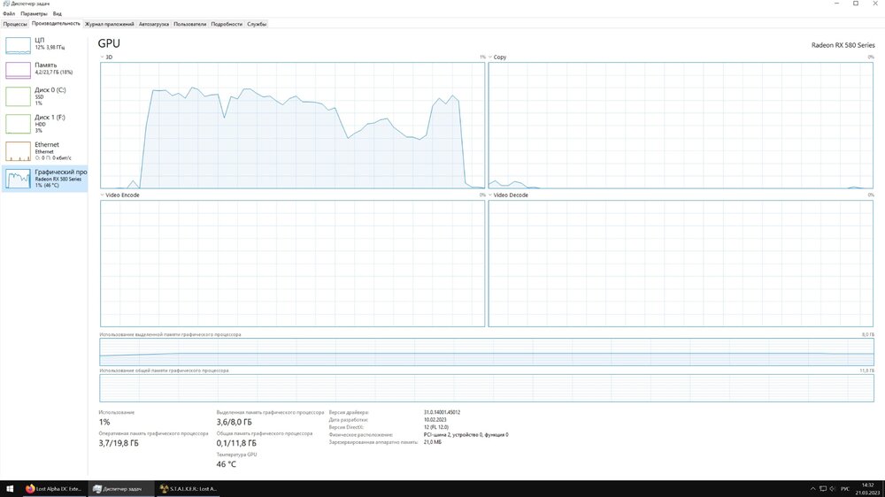The width and height of the screenshot is (885, 497).
Task: Open the Copy graph engine dropdown
Action: click(492, 57)
